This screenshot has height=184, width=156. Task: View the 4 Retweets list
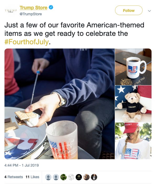tap(14, 177)
